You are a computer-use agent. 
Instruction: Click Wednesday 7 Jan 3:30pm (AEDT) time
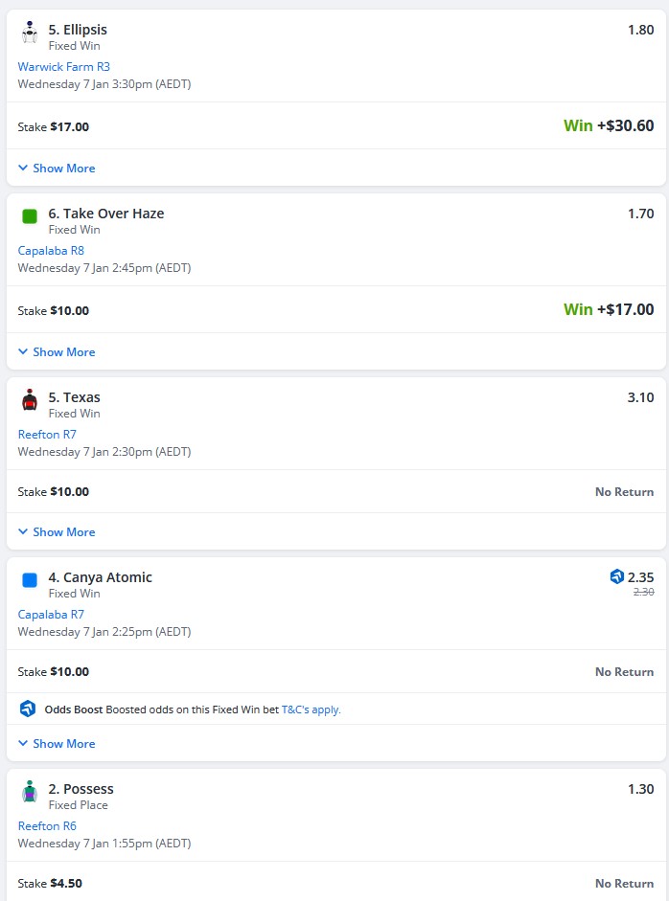(x=104, y=84)
